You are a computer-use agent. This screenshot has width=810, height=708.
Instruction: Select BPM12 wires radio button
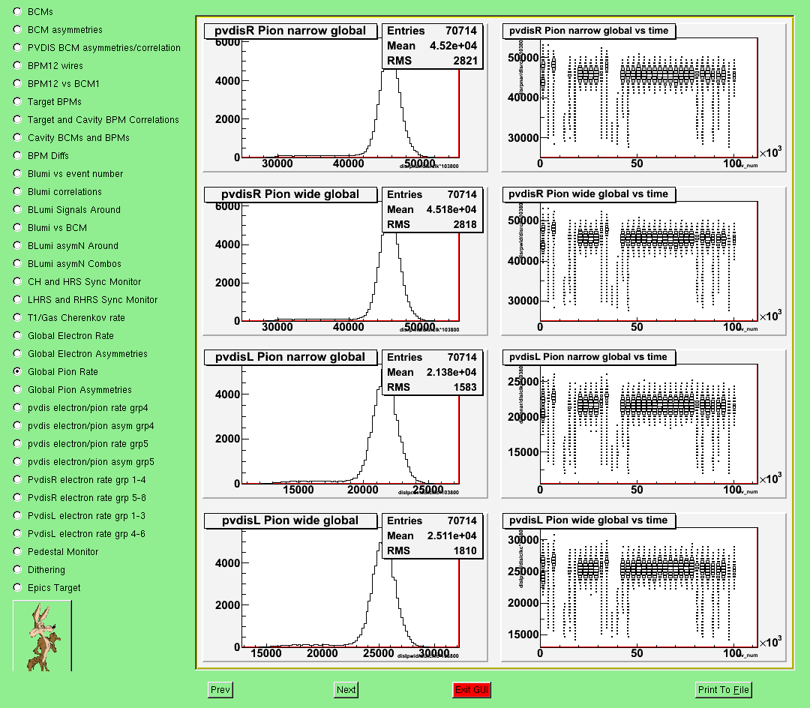17,65
